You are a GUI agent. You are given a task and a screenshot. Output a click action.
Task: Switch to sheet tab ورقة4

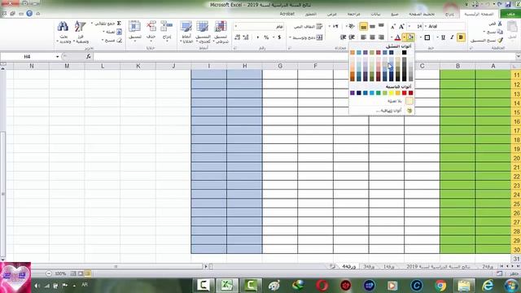tap(349, 266)
